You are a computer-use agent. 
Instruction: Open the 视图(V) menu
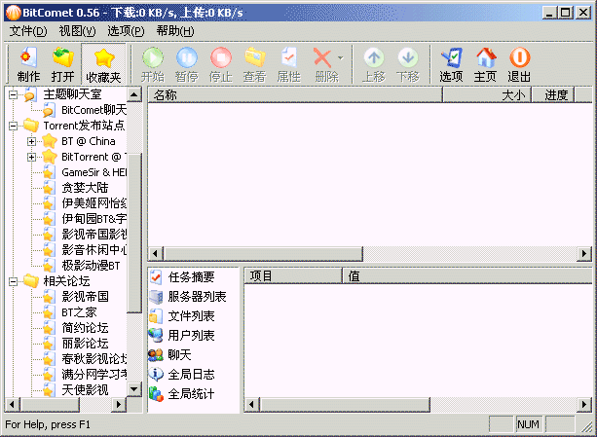[x=77, y=31]
